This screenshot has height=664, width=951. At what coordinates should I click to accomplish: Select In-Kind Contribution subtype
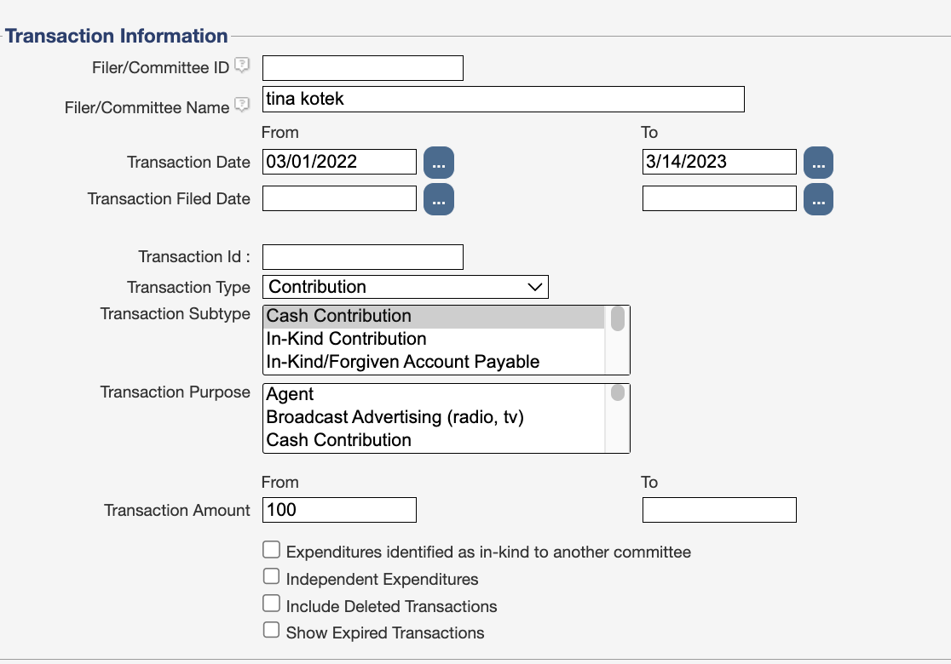pos(434,339)
